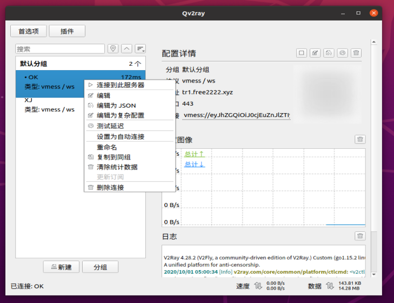Choose 复制到同组 from the context menu

click(130, 157)
